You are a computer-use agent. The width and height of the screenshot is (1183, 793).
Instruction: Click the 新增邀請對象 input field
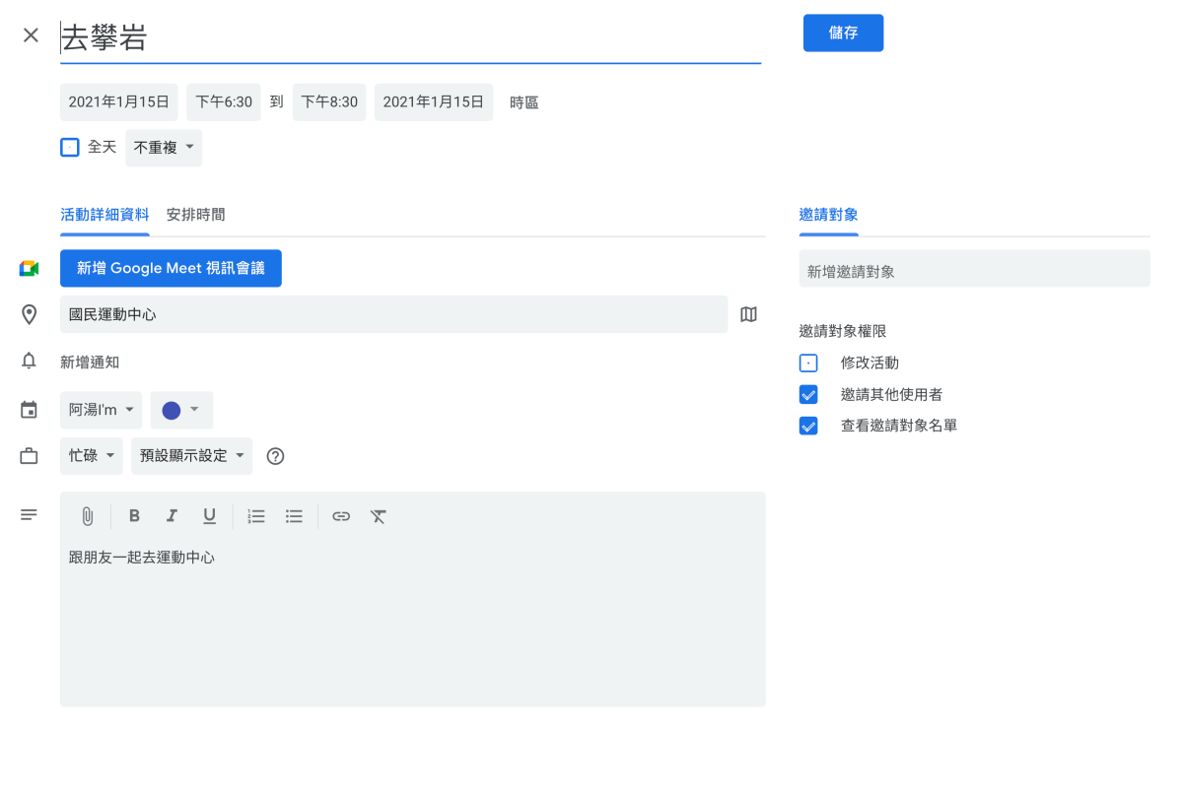tap(974, 271)
